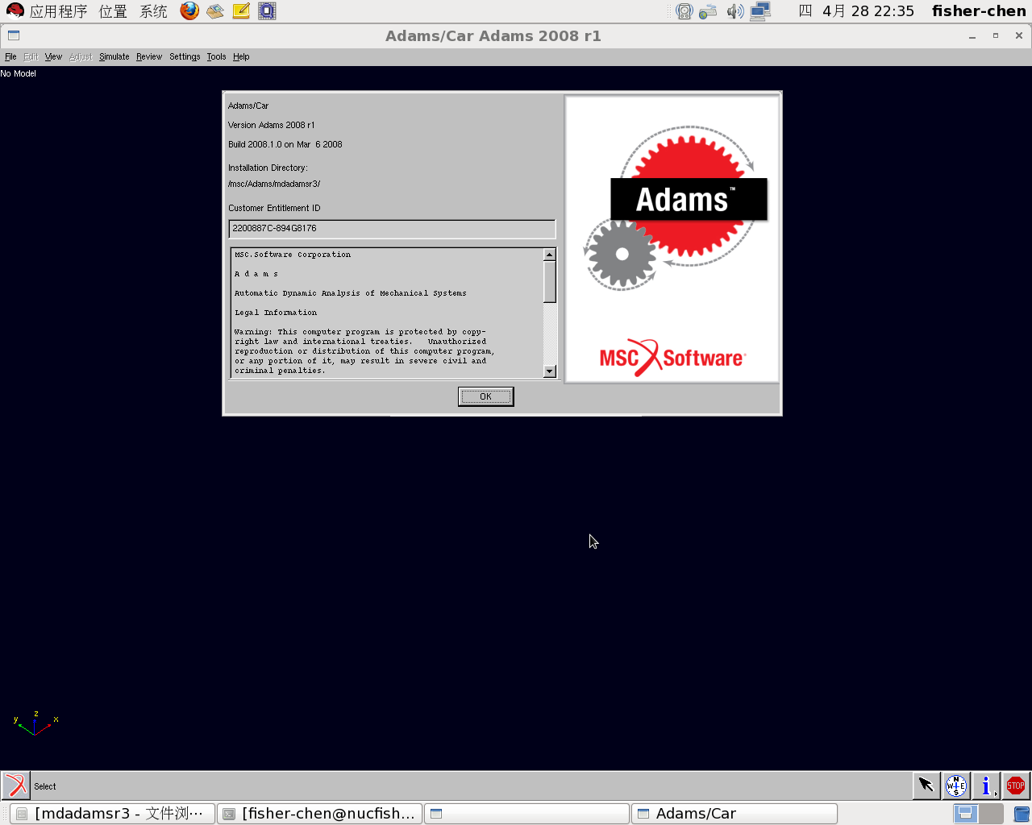Open the note-taking icon in top panel
Viewport: 1032px width, 825px height.
pyautogui.click(x=241, y=11)
